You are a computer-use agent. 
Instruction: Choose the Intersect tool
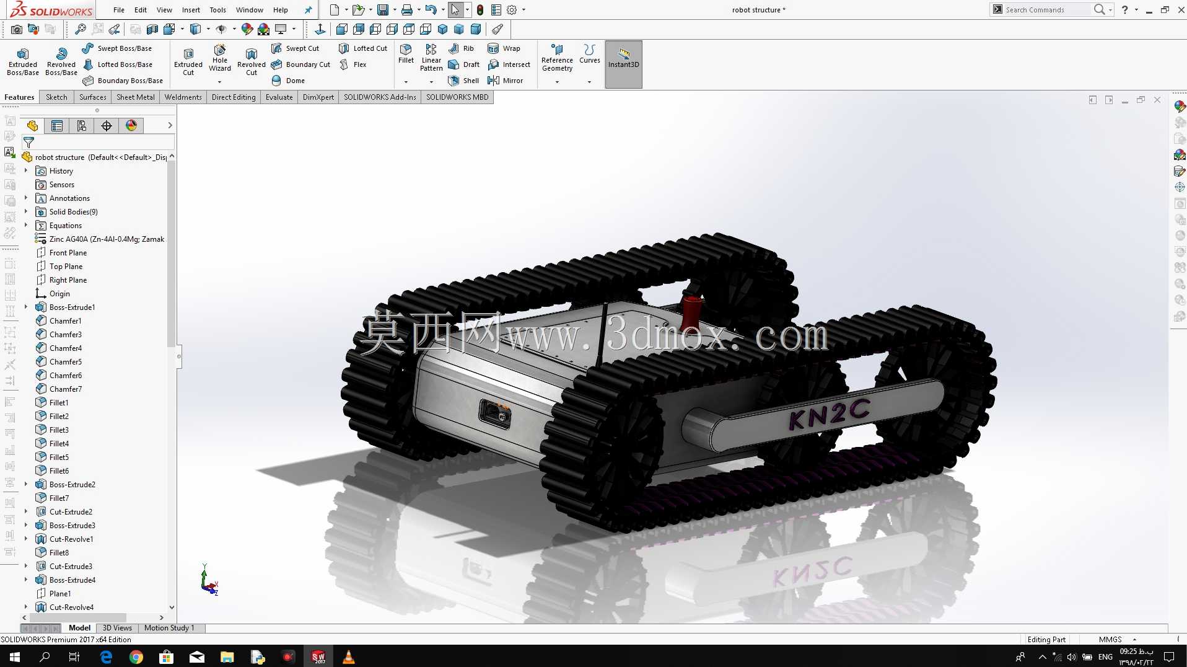[x=509, y=64]
